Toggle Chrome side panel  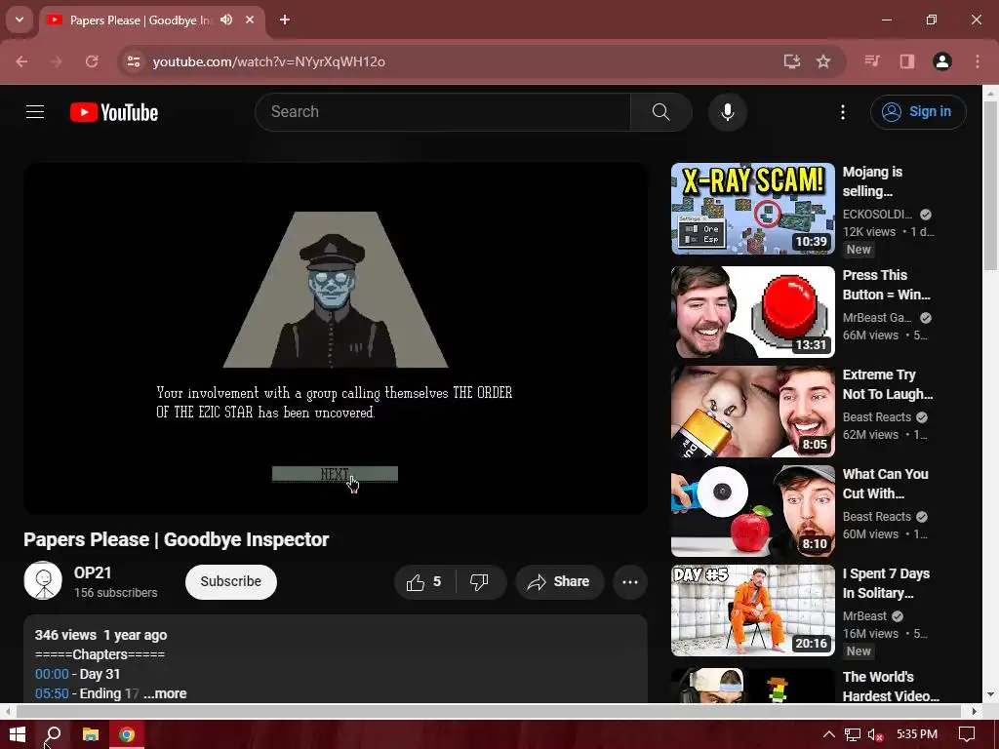pos(906,61)
